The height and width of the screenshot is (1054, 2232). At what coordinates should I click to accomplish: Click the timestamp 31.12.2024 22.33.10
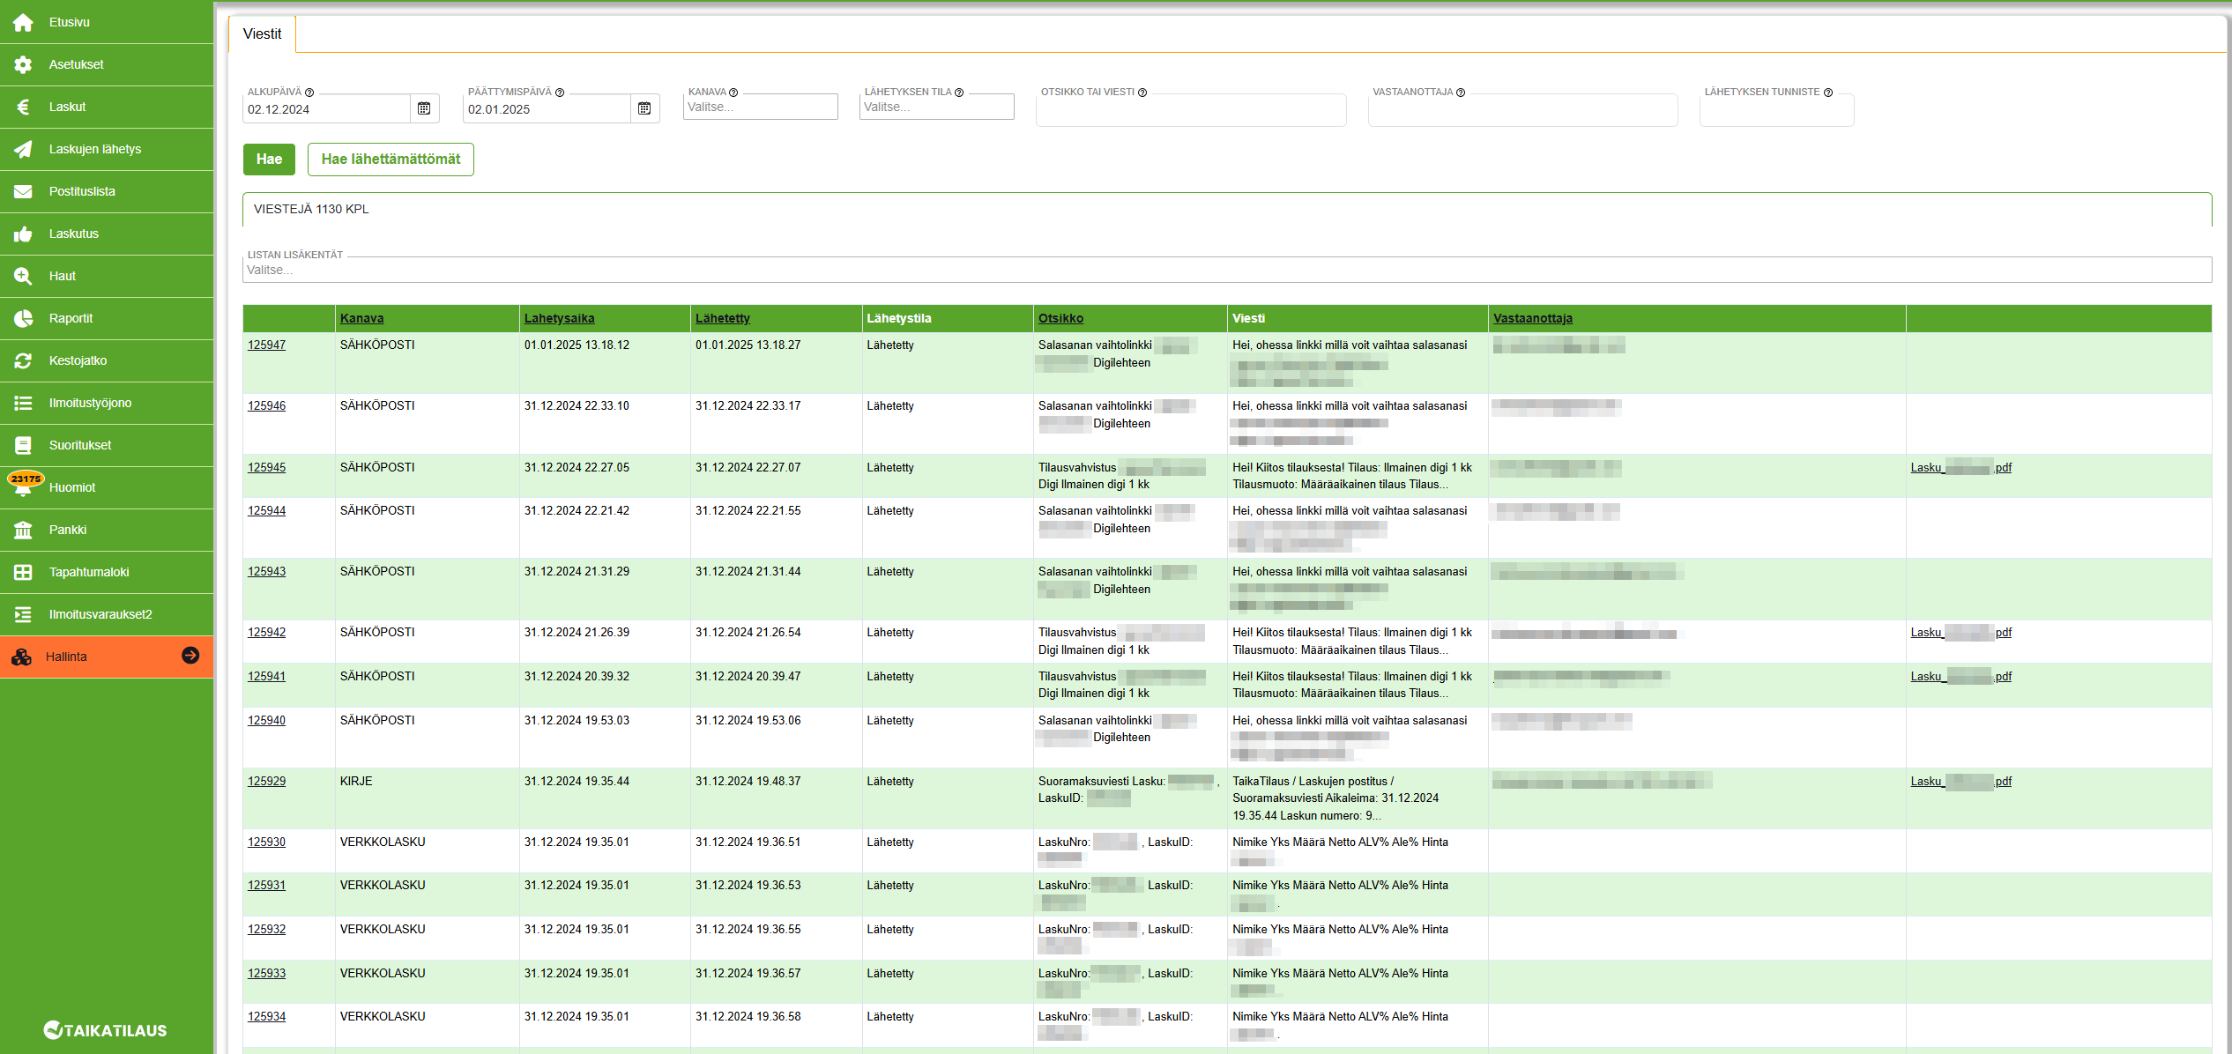[x=577, y=405]
